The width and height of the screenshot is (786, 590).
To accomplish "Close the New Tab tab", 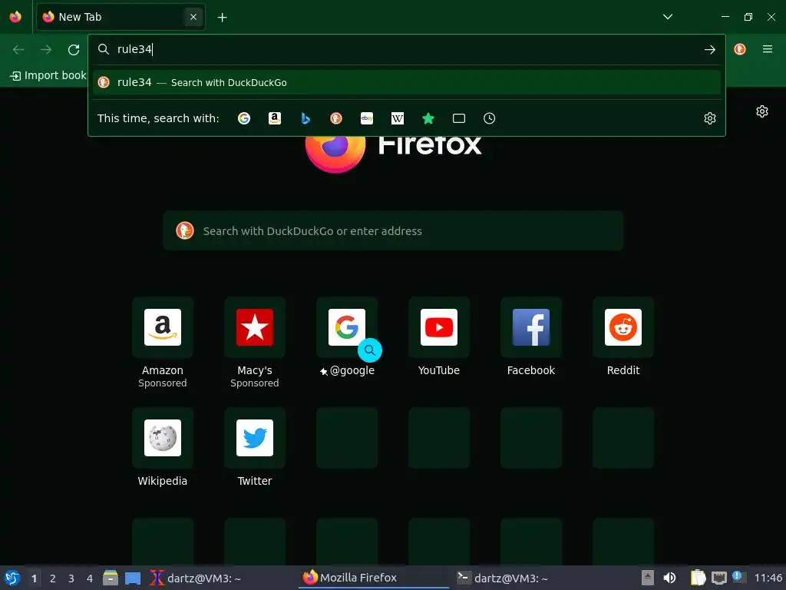I will [193, 17].
